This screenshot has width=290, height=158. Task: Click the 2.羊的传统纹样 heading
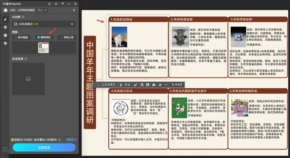(182, 20)
